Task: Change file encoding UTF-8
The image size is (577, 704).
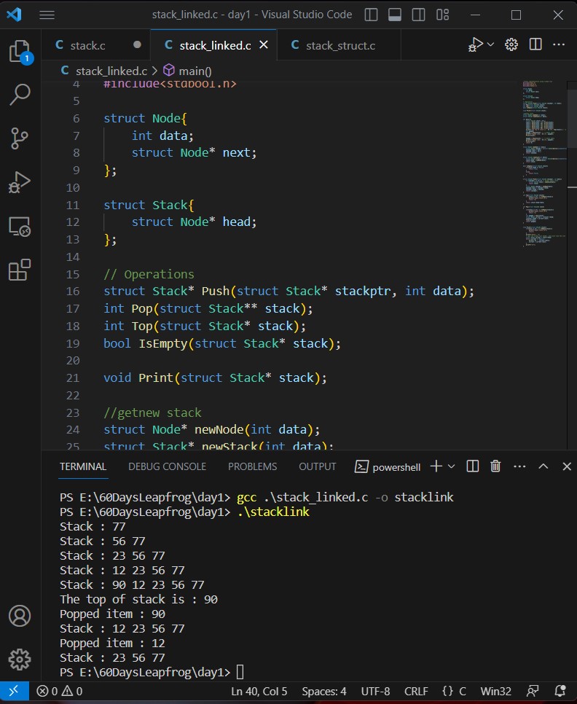Action: pyautogui.click(x=375, y=692)
